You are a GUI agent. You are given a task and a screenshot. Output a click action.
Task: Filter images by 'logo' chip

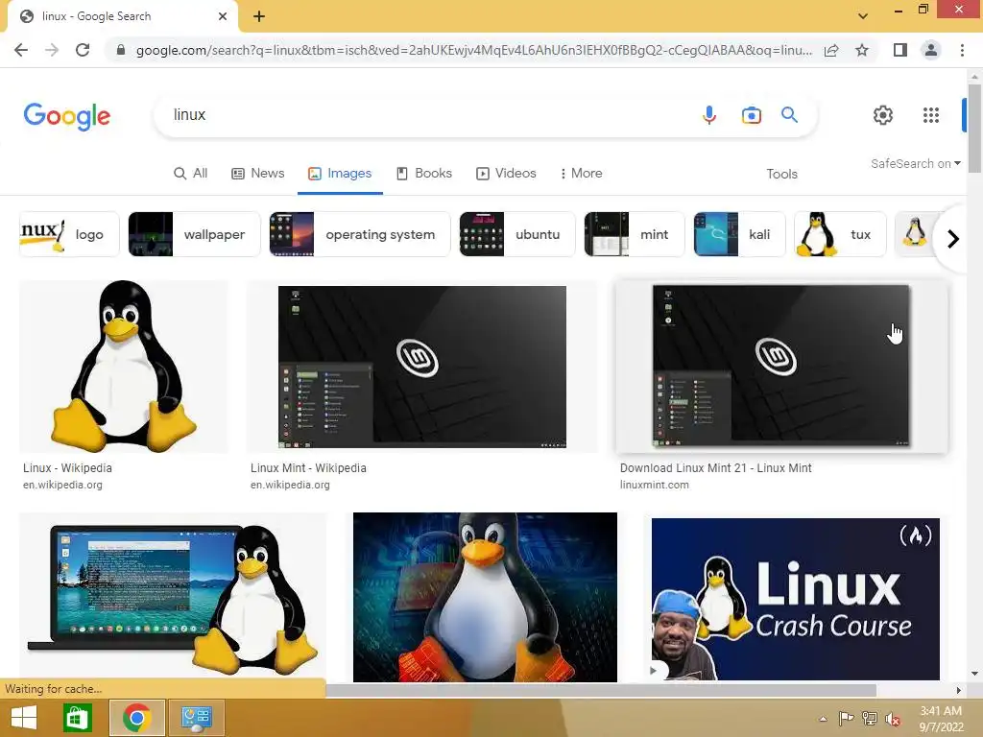[69, 234]
